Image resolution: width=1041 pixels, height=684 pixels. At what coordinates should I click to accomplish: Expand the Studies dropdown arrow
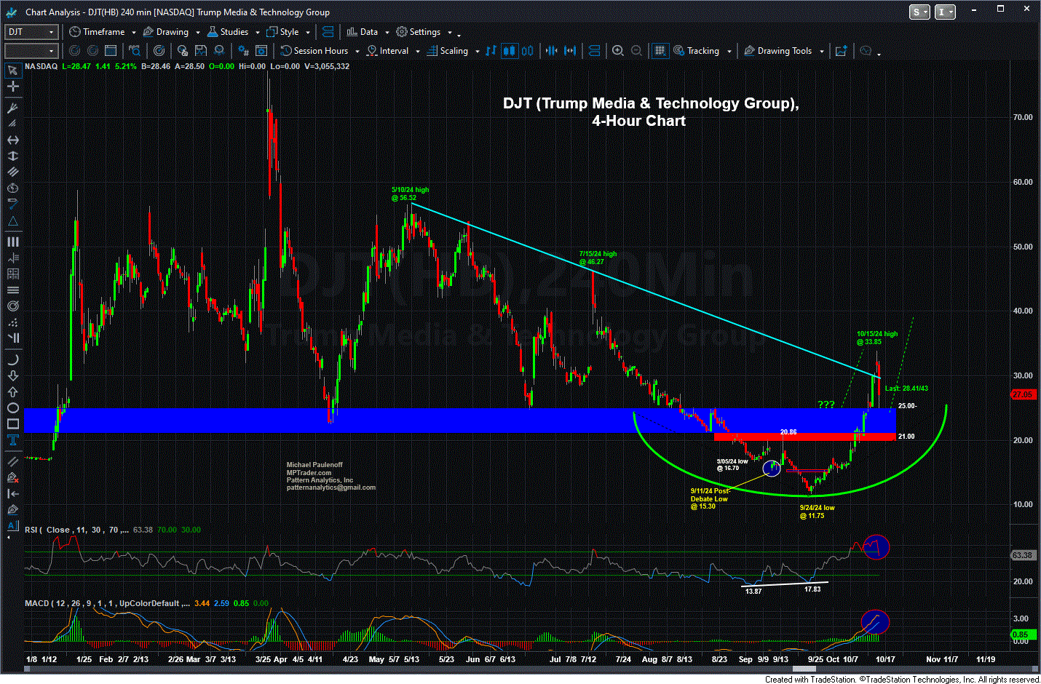coord(258,32)
